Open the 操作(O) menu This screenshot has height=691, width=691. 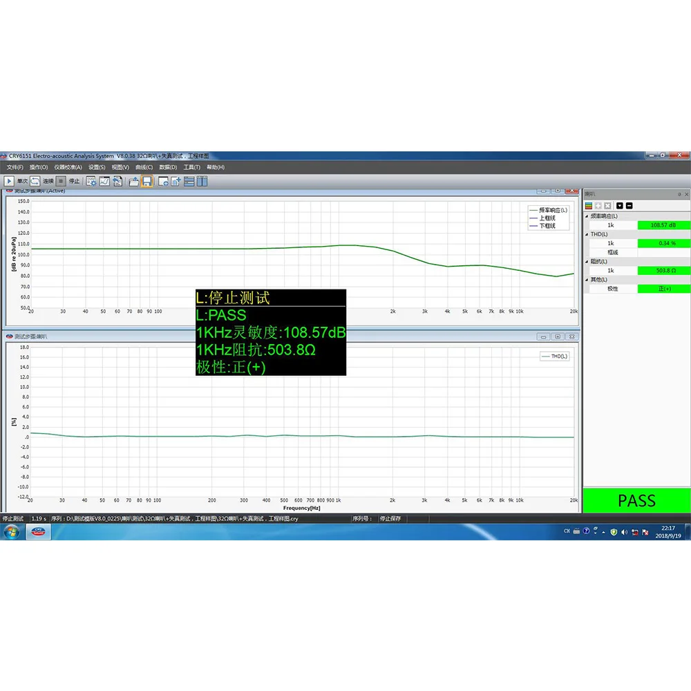(38, 167)
